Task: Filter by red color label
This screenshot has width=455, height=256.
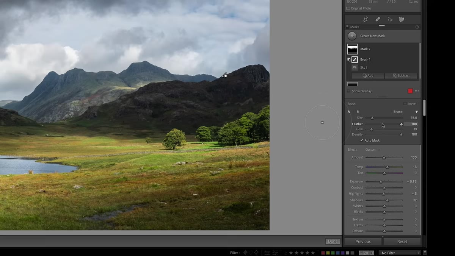Action: pos(323,253)
